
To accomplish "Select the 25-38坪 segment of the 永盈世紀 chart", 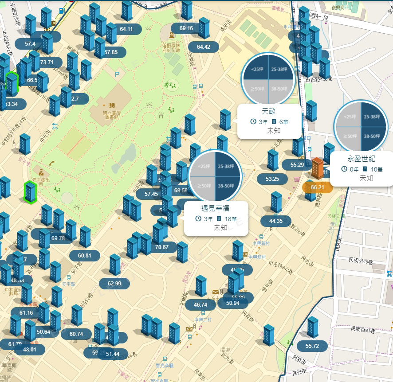I will click(x=373, y=115).
